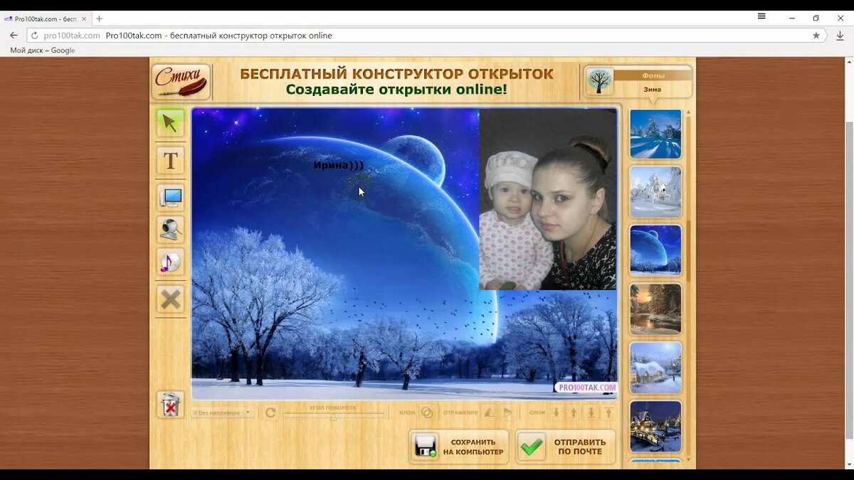Screen dimensions: 854x480
Task: Switch to the Pro100tak.com browser tab
Action: pyautogui.click(x=46, y=19)
